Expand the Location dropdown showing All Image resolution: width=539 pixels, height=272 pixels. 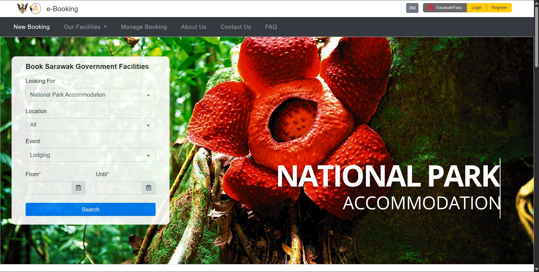[x=90, y=125]
